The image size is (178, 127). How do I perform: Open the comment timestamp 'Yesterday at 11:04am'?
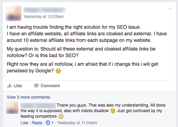tap(77, 123)
